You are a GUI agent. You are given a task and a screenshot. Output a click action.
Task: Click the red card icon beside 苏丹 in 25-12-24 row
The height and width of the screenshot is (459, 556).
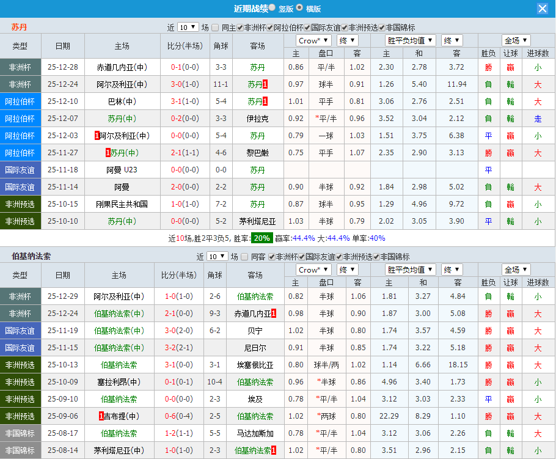[264, 86]
